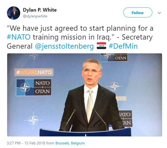The height and width of the screenshot is (148, 167).
Task: Open Dylan P. White's profile avatar
Action: coord(14,13)
